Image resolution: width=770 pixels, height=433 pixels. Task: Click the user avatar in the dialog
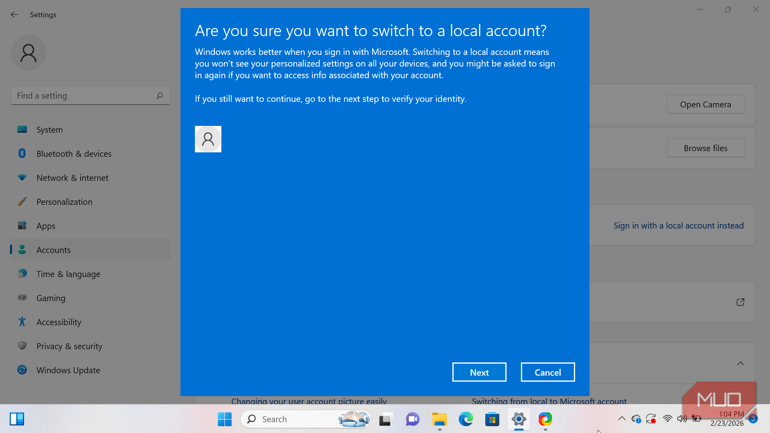pos(208,139)
